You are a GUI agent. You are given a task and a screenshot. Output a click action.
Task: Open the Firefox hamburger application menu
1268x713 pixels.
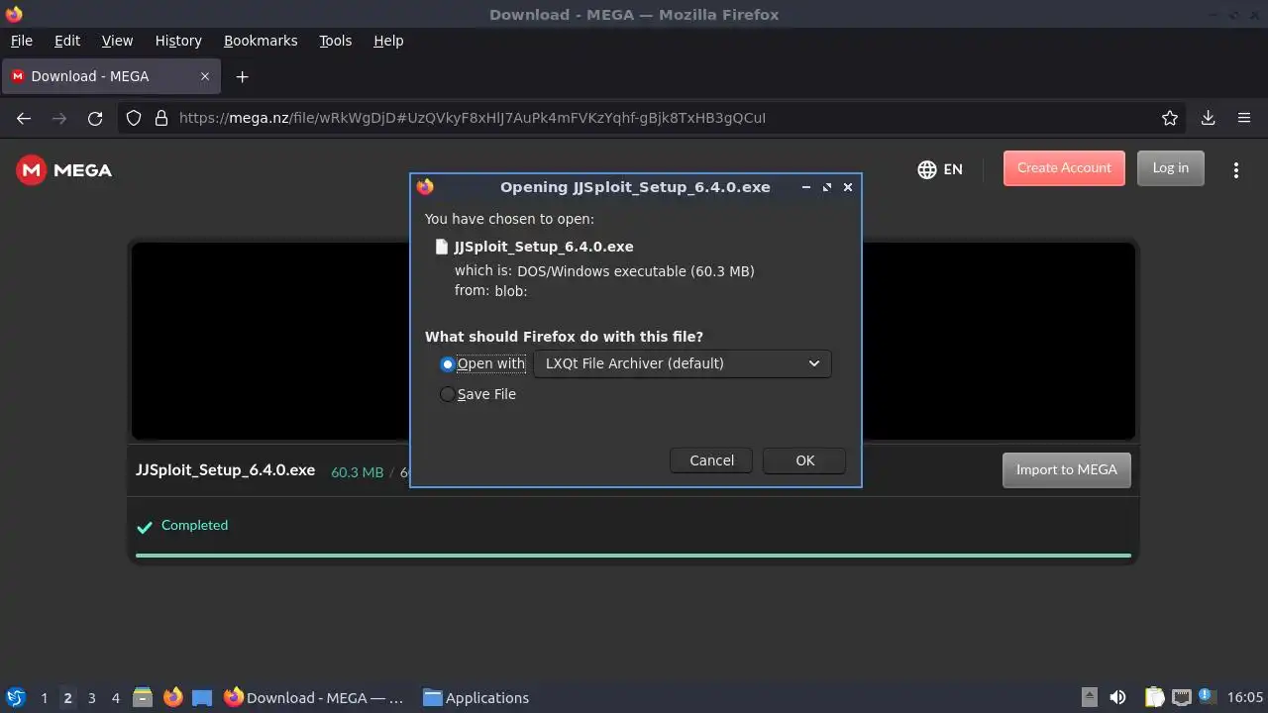point(1244,118)
